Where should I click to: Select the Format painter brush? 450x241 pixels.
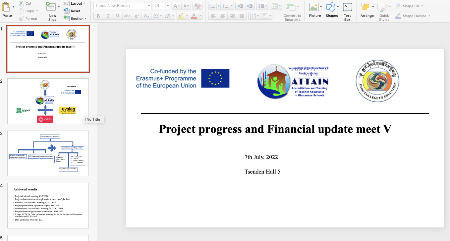[x=21, y=19]
